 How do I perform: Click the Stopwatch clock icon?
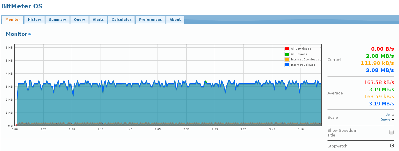point(392,145)
